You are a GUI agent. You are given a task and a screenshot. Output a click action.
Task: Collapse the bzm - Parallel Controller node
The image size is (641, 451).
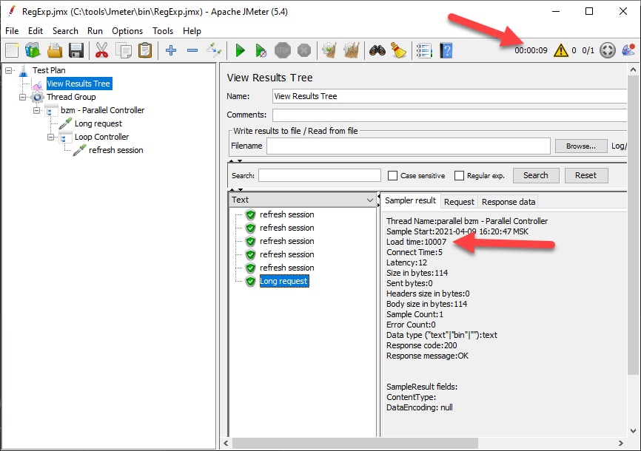pos(37,110)
